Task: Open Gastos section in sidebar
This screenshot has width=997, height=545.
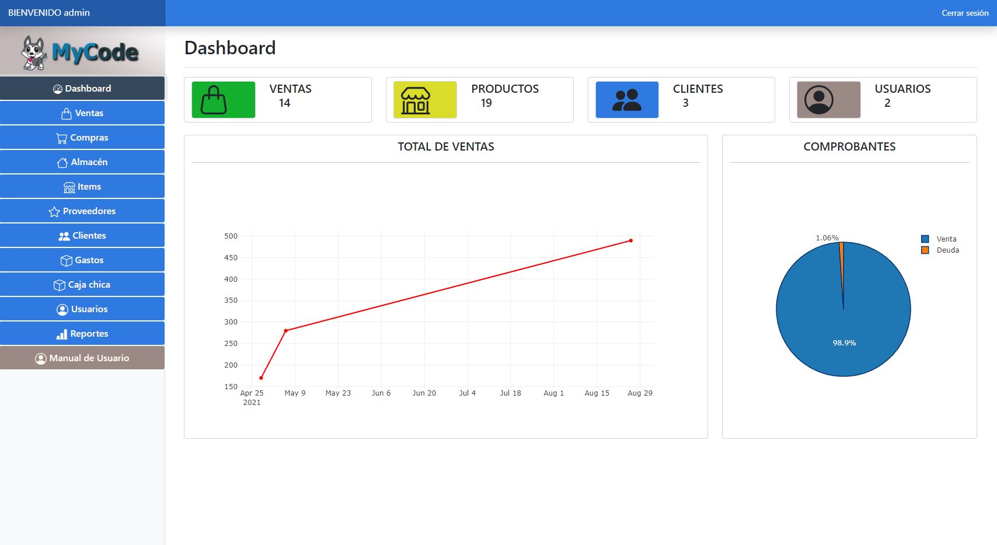Action: click(82, 260)
